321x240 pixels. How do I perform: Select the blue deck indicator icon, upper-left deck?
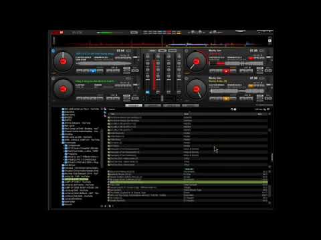point(53,51)
